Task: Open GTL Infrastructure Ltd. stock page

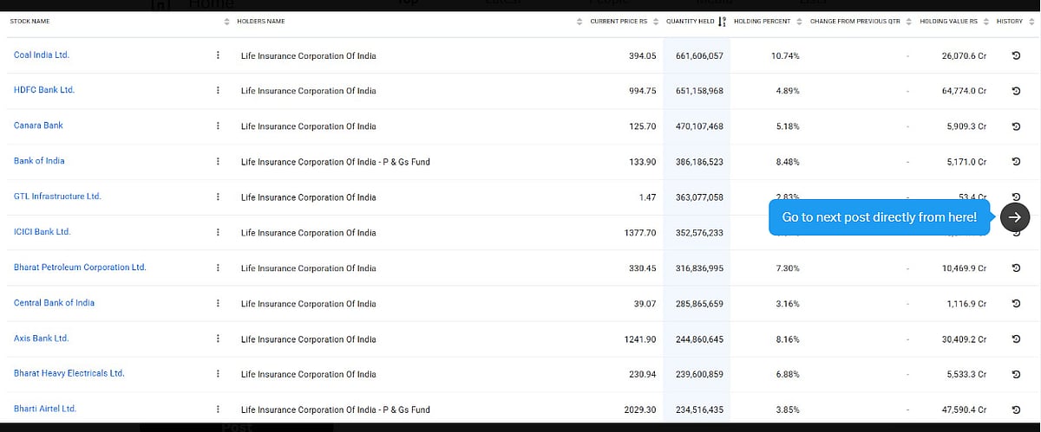Action: (57, 197)
